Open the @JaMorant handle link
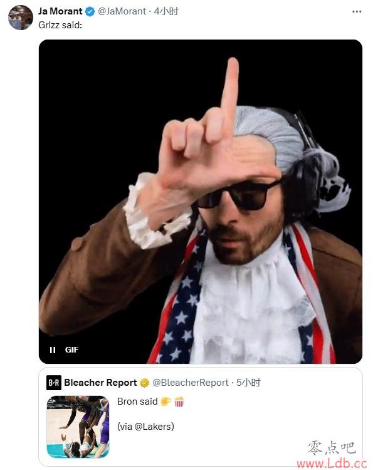373x470 pixels. pos(122,11)
